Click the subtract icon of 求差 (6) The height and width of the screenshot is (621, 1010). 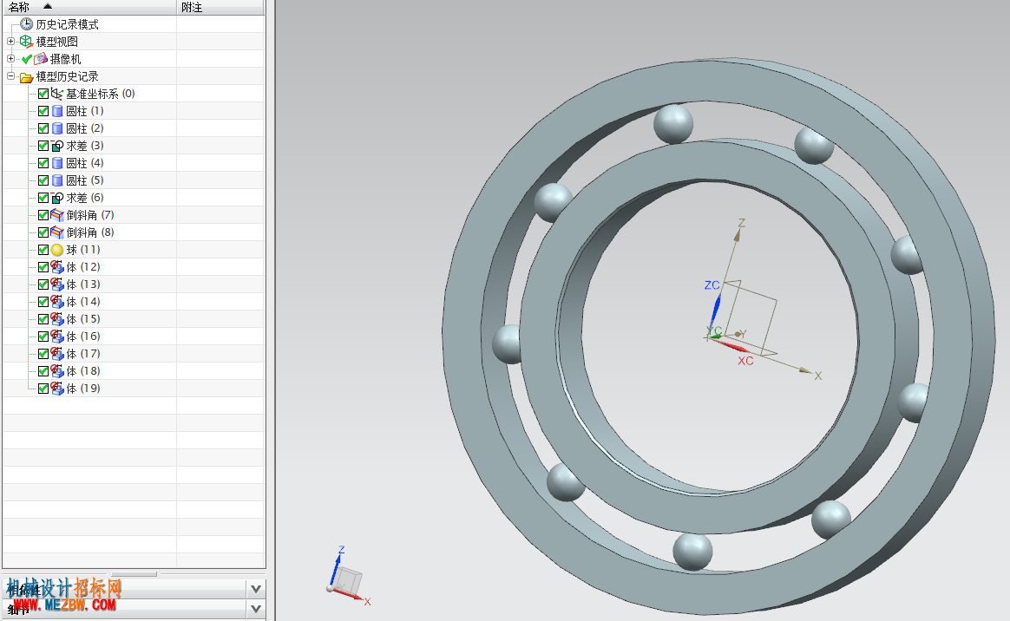pos(57,198)
